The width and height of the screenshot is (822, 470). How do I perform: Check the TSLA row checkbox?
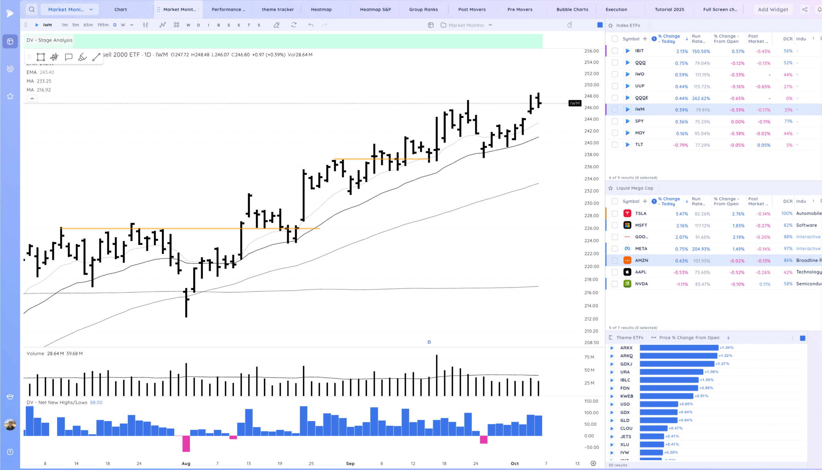click(615, 214)
